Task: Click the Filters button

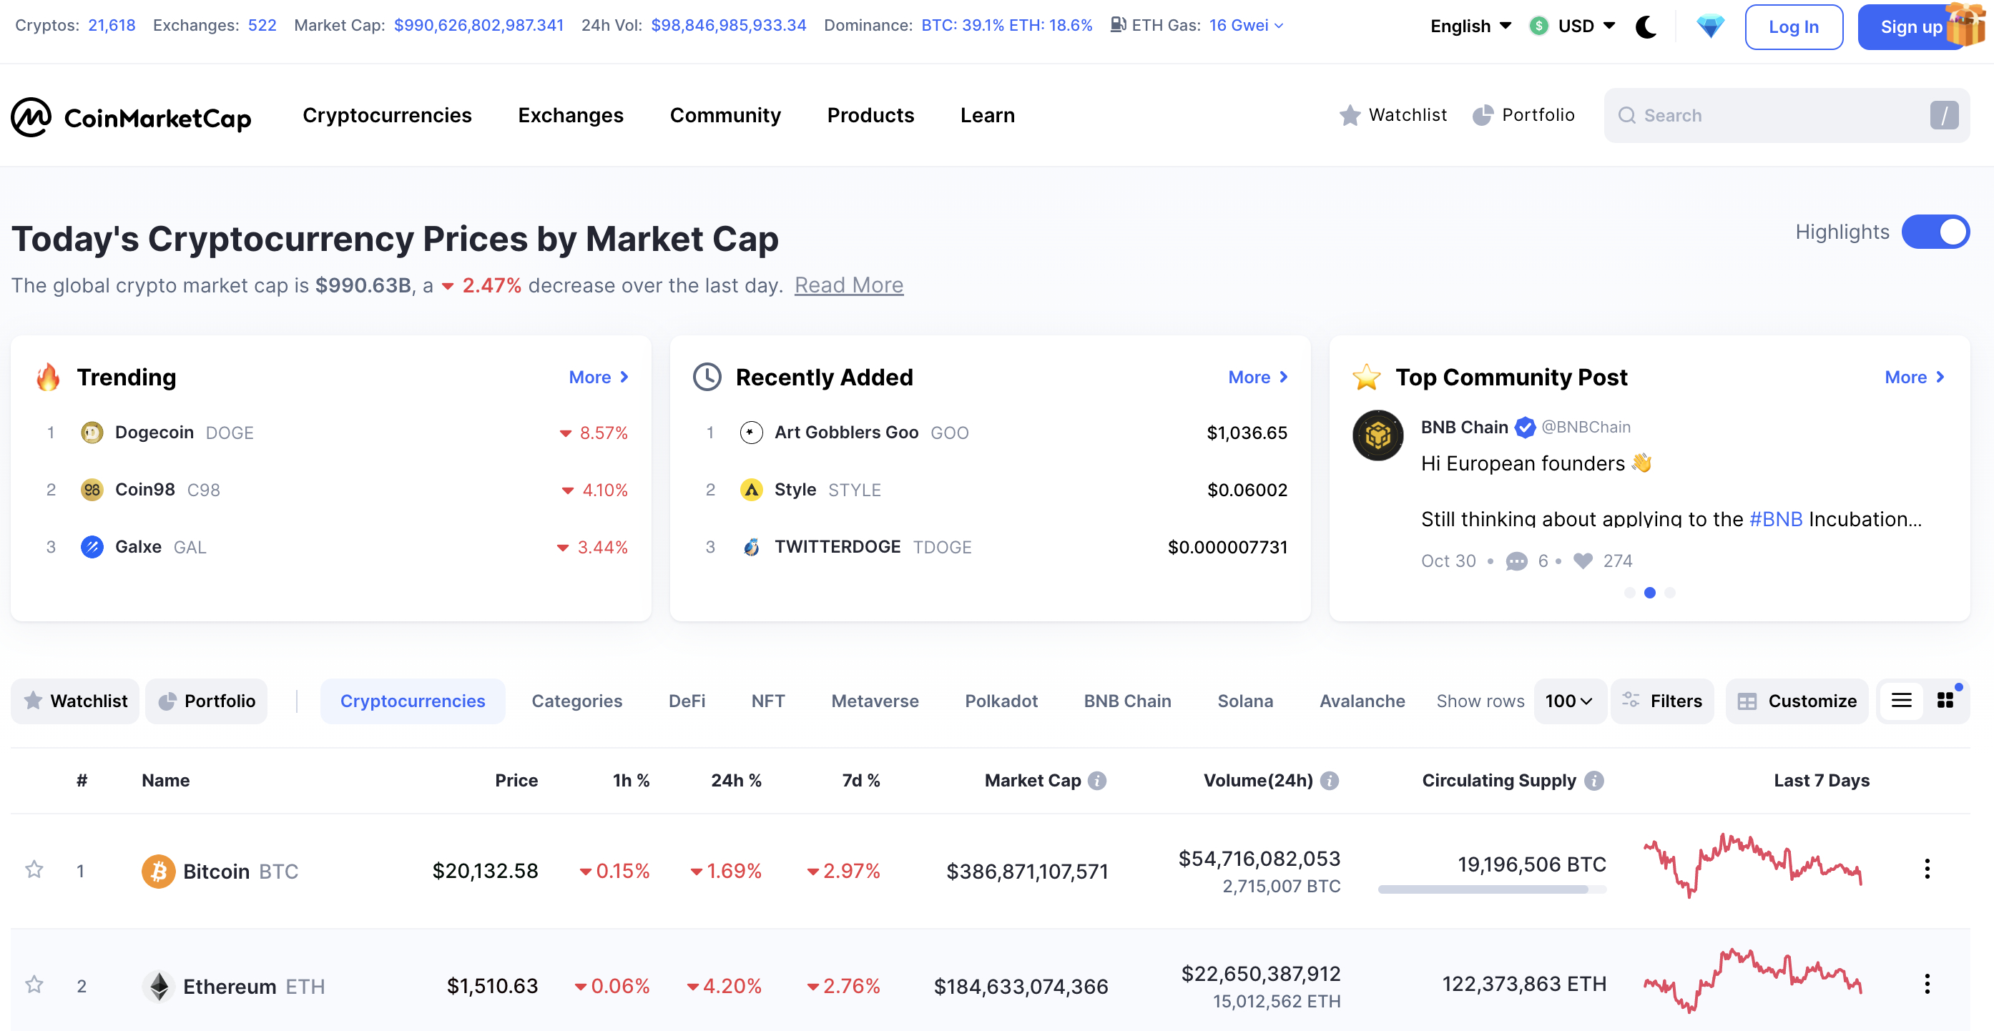Action: pos(1662,701)
